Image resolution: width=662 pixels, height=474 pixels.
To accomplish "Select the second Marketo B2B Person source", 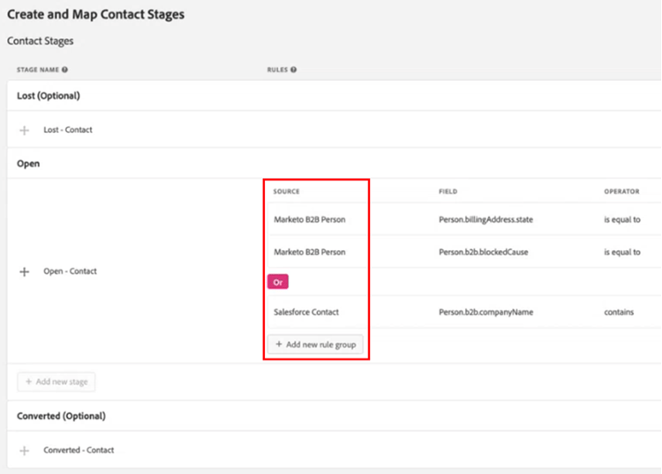I will point(309,252).
